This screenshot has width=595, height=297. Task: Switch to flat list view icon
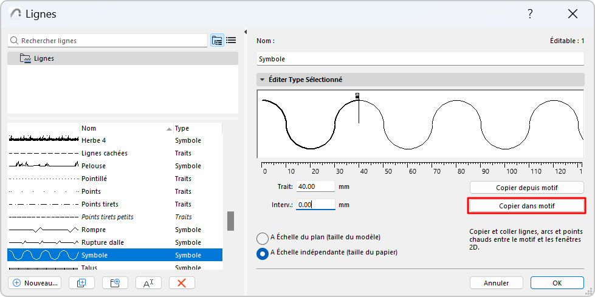point(231,41)
